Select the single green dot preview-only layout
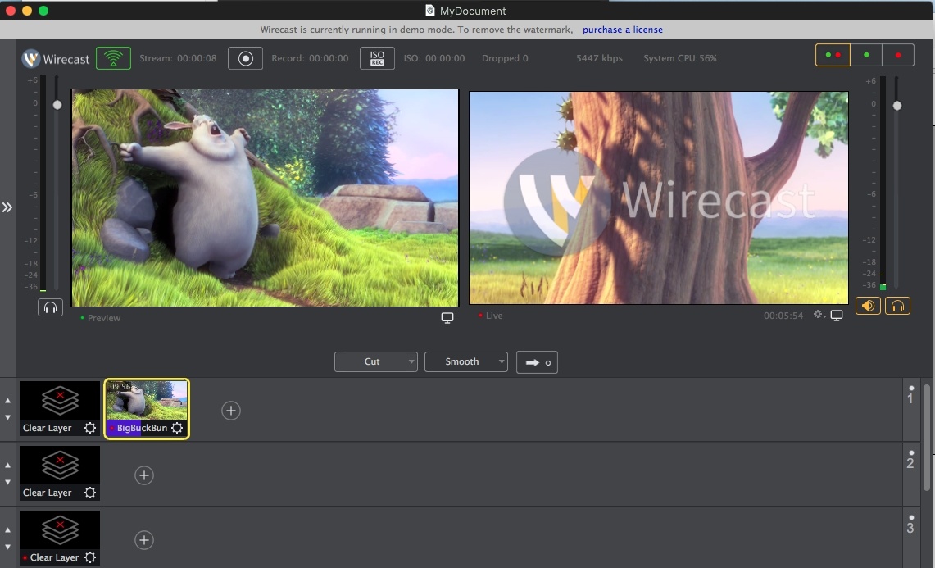Screen dimensions: 935x568 [x=866, y=55]
